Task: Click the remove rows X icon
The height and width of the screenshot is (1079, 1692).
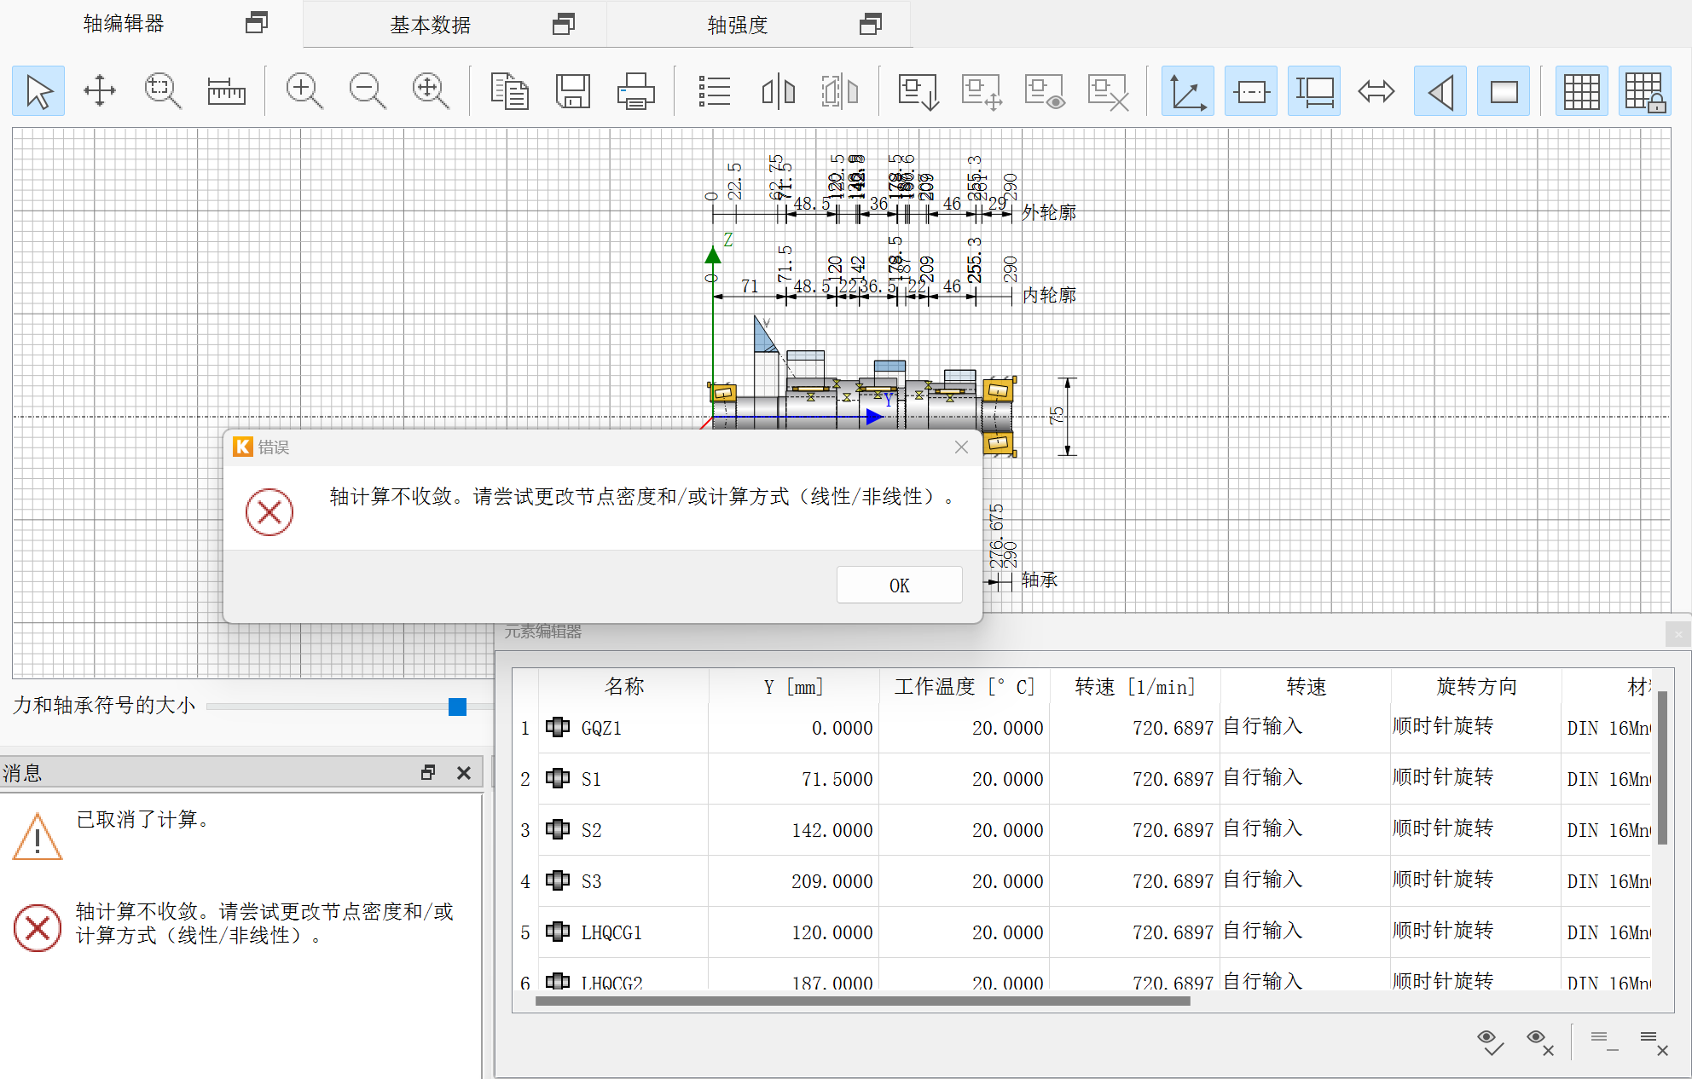Action: 1654,1041
